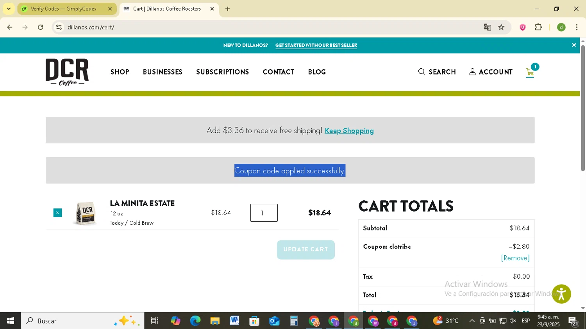This screenshot has width=586, height=329.
Task: Remove La Minita Estate from cart
Action: (x=58, y=213)
